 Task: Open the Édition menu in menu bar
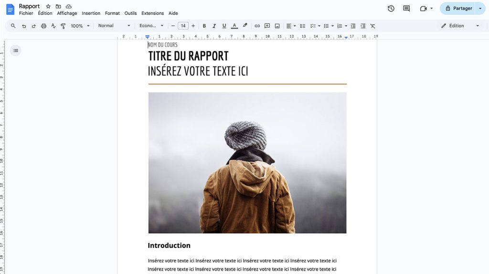45,13
